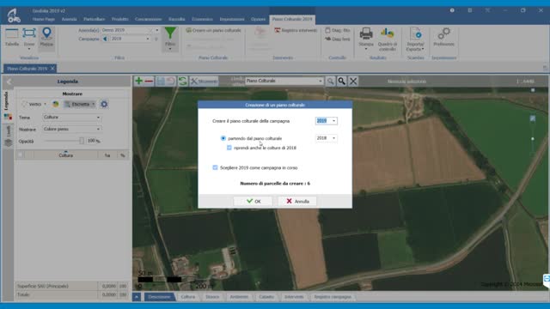550x309 pixels.
Task: Click the green refresh arrows icon
Action: (x=182, y=81)
